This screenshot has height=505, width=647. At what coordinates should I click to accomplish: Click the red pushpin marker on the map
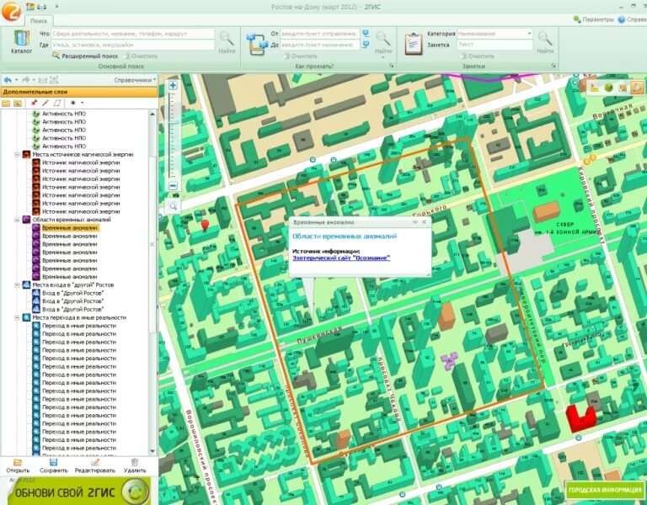pos(205,225)
